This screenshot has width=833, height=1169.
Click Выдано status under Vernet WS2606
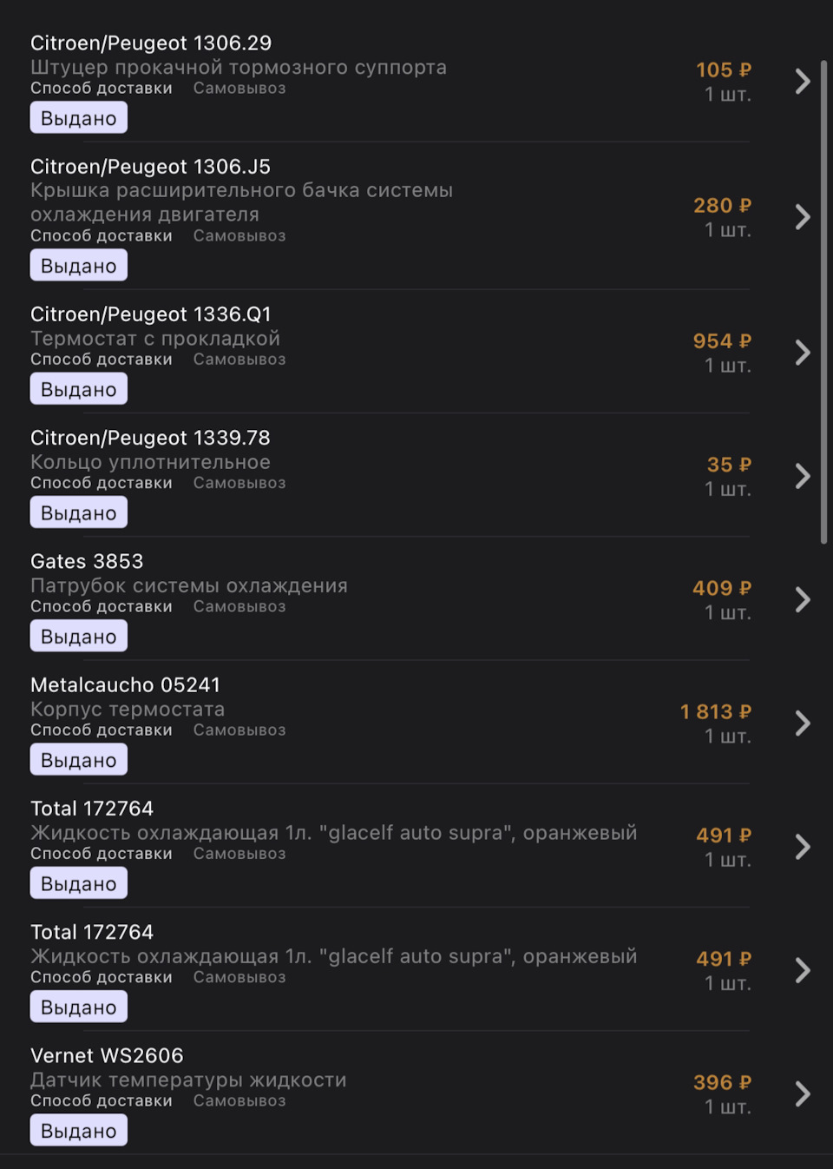click(x=79, y=1131)
